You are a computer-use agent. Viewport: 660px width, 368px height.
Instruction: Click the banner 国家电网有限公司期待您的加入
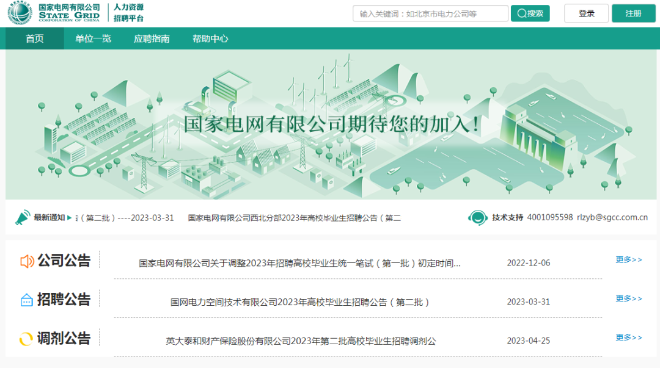point(331,124)
